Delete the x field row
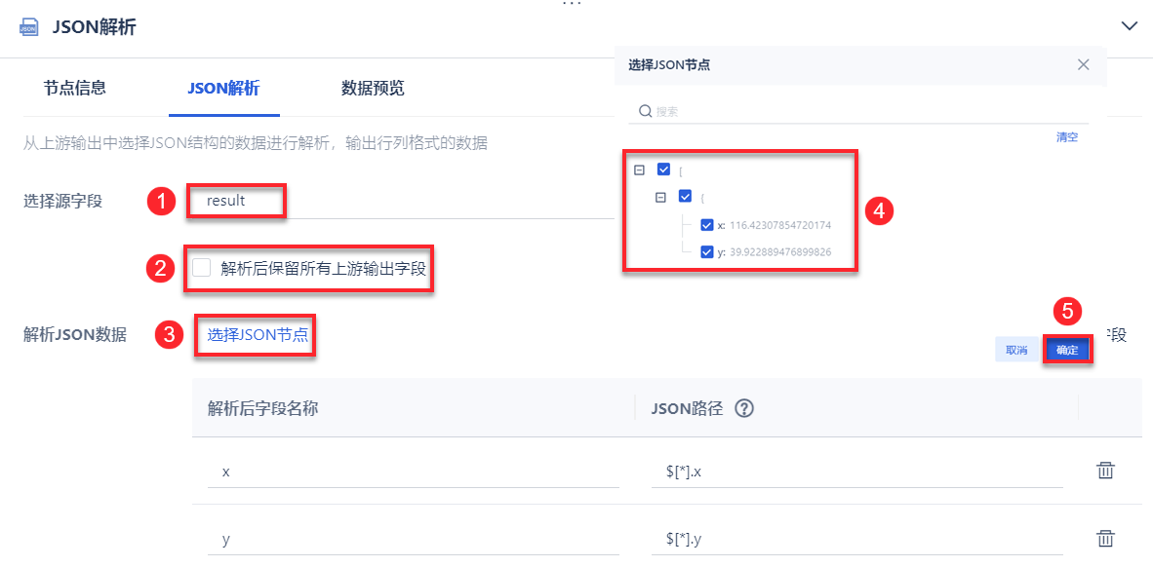The height and width of the screenshot is (567, 1153). point(1105,471)
